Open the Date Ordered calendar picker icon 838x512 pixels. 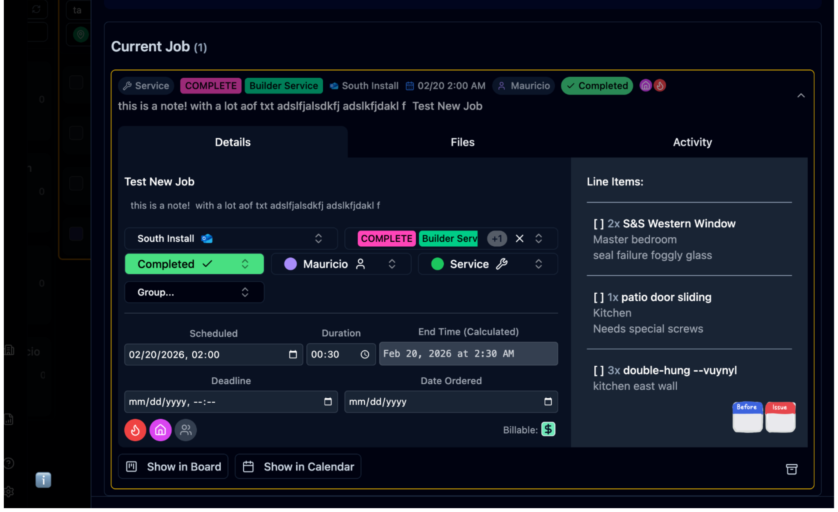point(548,402)
